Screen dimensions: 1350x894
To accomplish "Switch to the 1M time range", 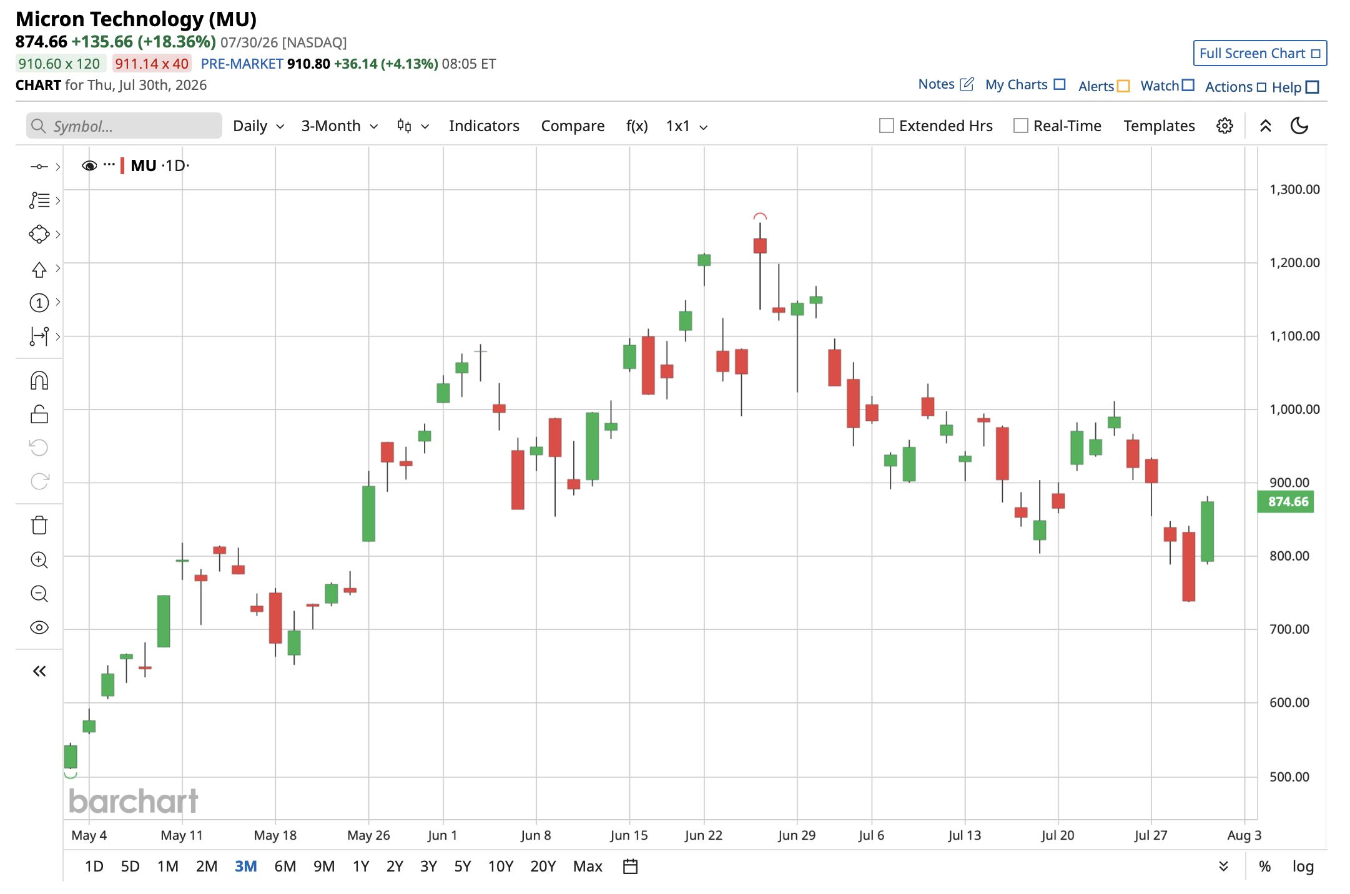I will [167, 867].
